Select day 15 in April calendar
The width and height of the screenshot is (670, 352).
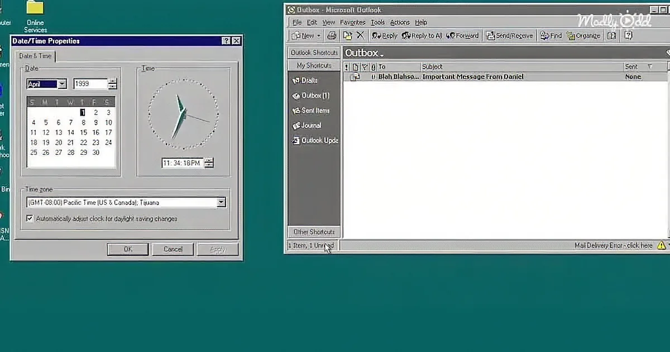coord(83,132)
